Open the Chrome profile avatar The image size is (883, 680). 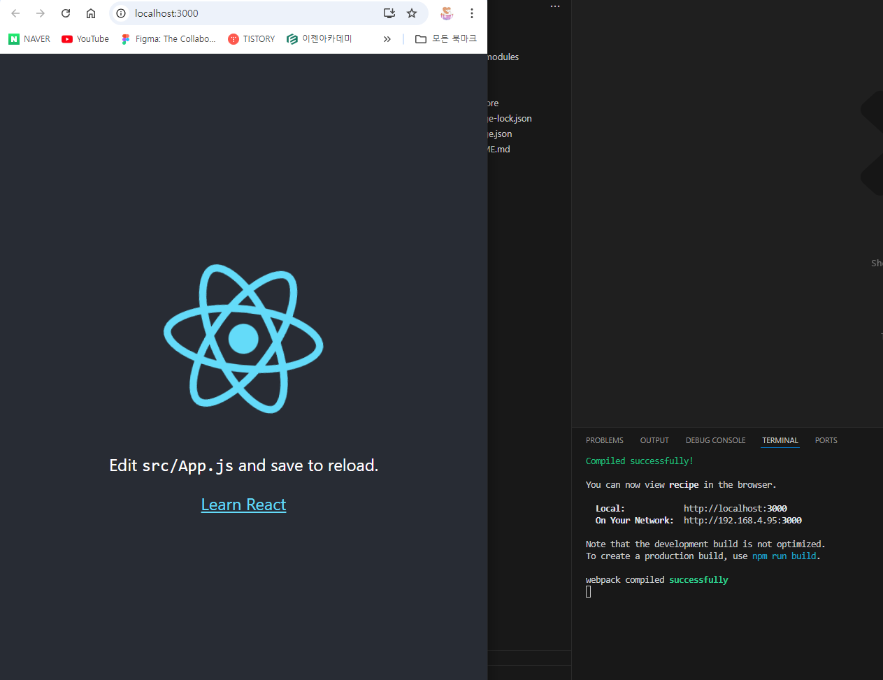tap(447, 13)
